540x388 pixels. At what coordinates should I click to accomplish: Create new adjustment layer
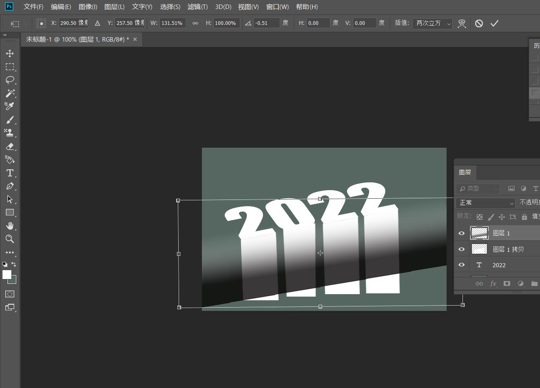tap(520, 284)
